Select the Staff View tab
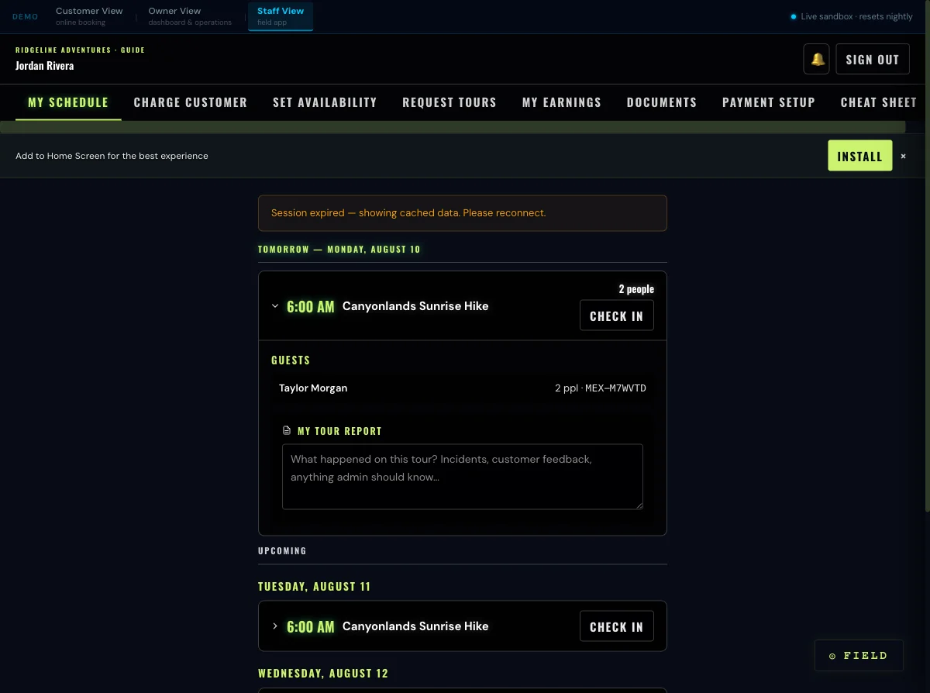 pos(281,16)
